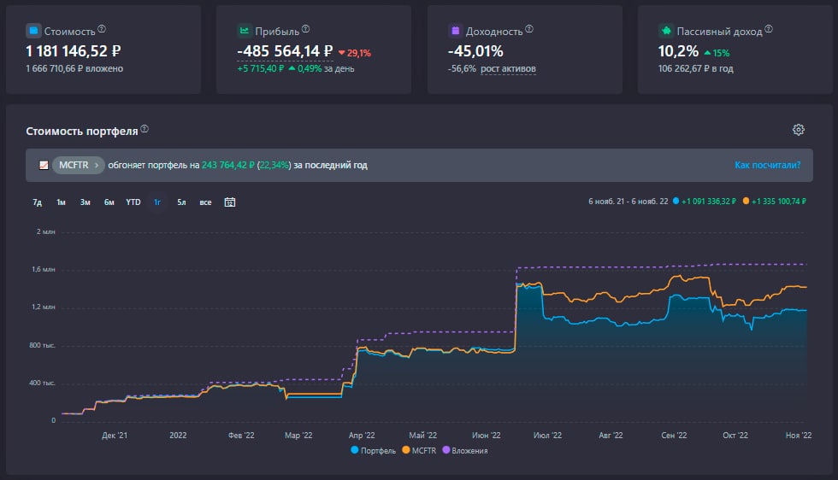The width and height of the screenshot is (838, 480).
Task: Toggle Портфель series in chart legend
Action: pos(373,450)
